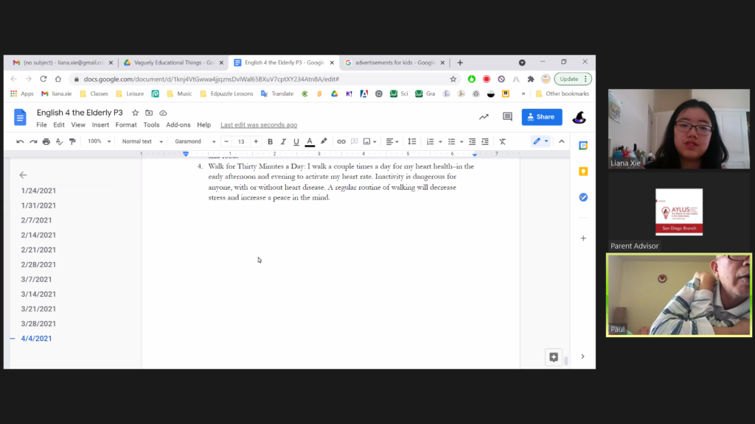This screenshot has width=755, height=424.
Task: Click the spell check icon
Action: click(x=59, y=142)
